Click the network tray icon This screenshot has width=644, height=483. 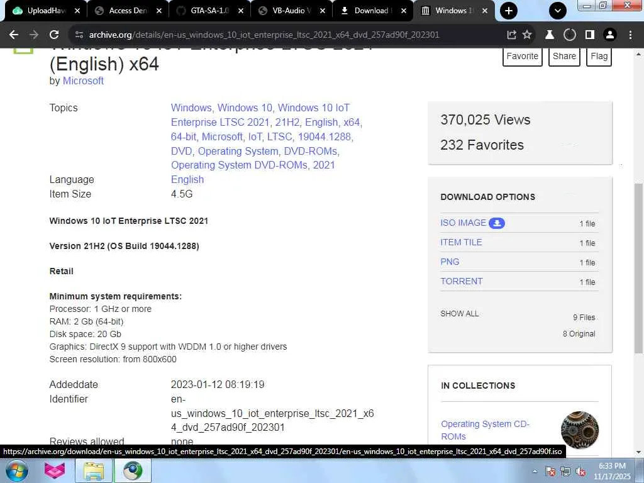(565, 472)
